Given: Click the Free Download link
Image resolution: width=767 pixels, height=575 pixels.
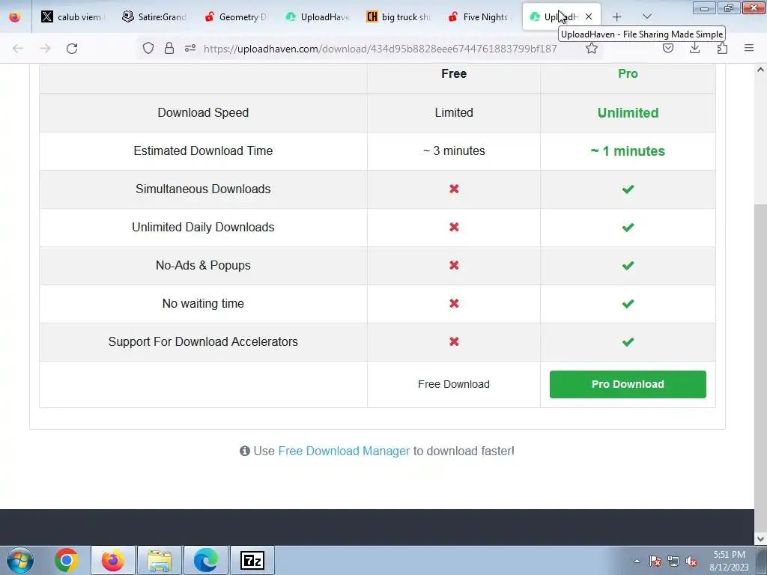Looking at the screenshot, I should tap(453, 384).
